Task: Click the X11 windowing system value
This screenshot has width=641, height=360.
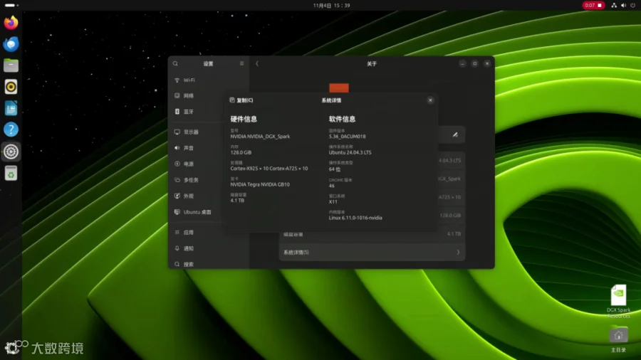Action: tap(333, 201)
